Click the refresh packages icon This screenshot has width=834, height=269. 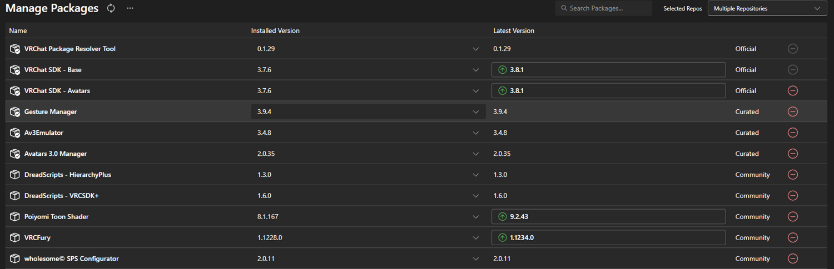(x=111, y=8)
